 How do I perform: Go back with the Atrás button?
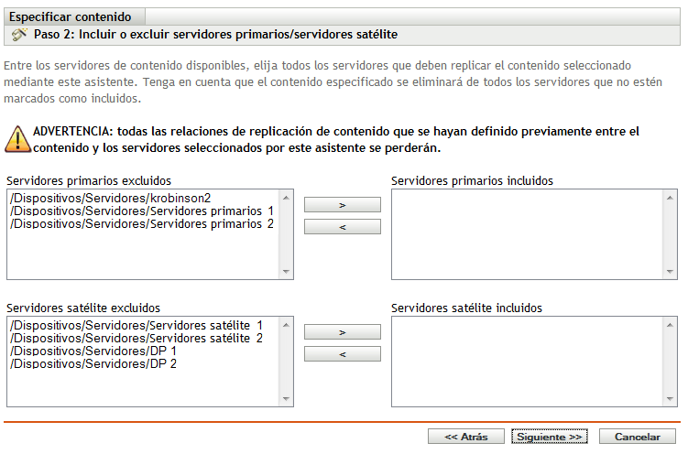tap(465, 437)
